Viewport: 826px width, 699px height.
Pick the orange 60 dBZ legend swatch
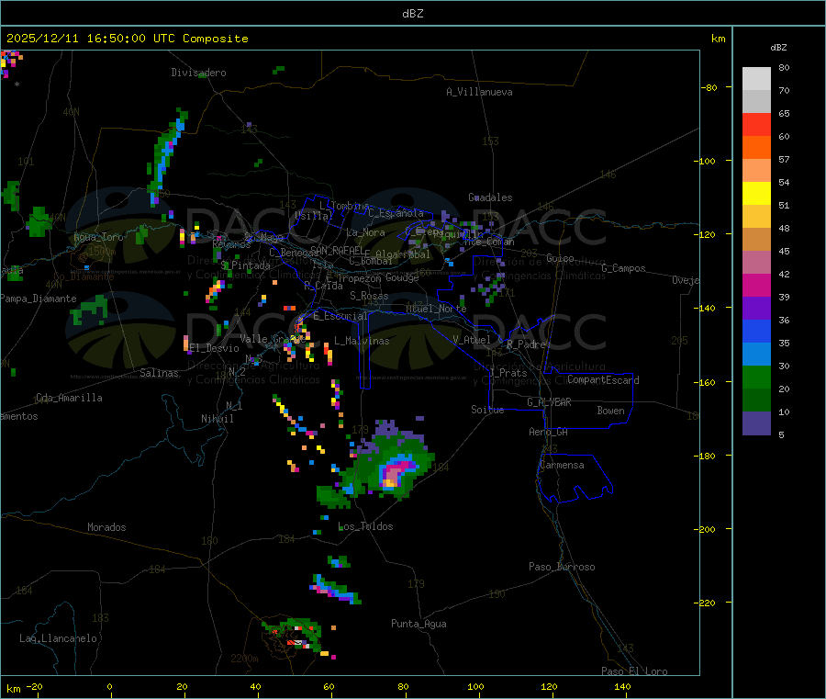pos(756,148)
